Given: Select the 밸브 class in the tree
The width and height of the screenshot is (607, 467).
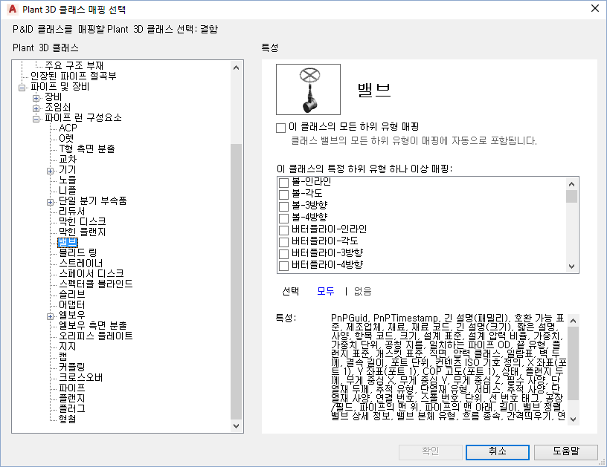Looking at the screenshot, I should point(68,242).
